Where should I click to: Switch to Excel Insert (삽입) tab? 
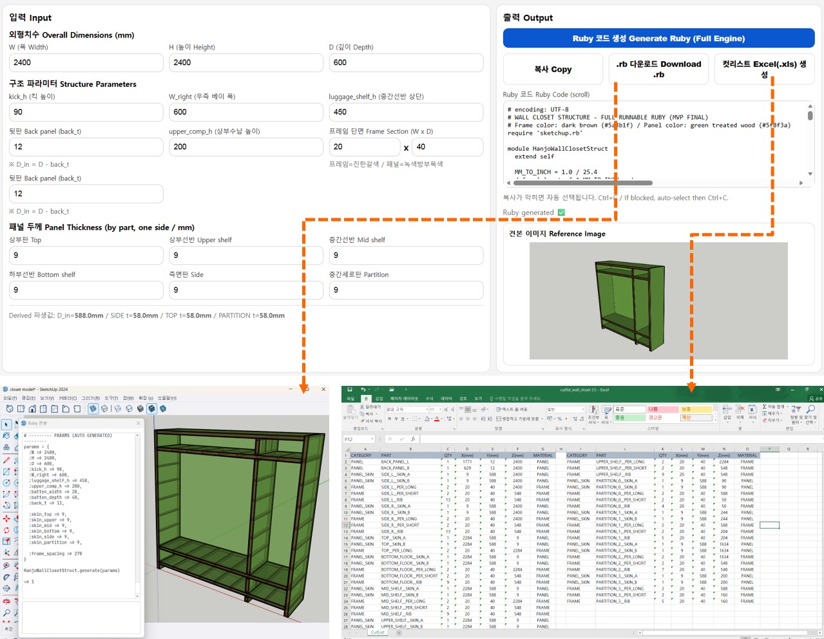tap(379, 399)
